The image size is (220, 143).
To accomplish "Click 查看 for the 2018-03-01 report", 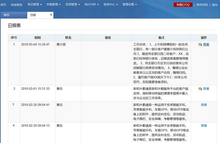I will [x=206, y=89].
